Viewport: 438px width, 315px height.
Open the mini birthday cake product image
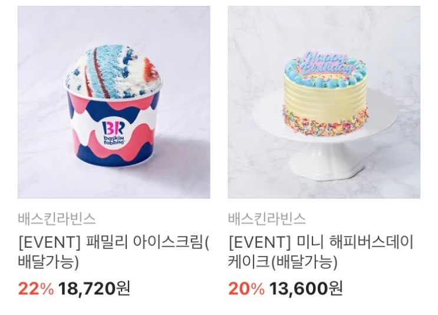tap(324, 102)
